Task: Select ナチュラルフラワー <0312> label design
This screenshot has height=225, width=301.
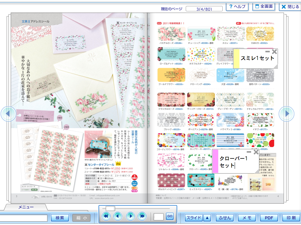Action: point(260,99)
